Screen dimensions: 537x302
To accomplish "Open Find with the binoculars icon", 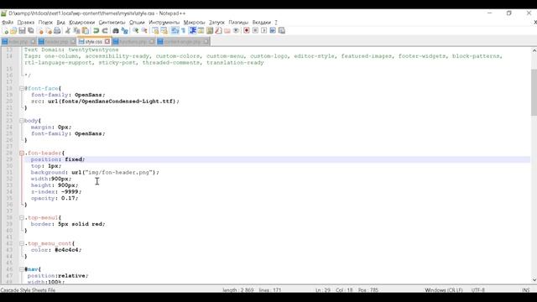I will [x=116, y=31].
